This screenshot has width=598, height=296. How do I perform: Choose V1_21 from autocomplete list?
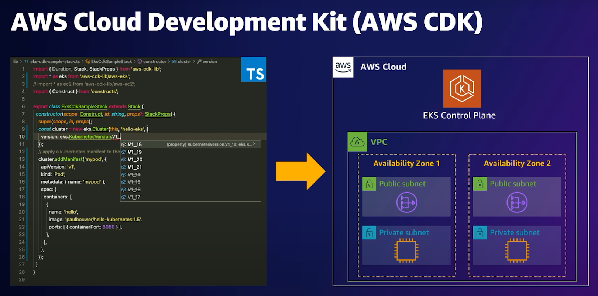click(x=190, y=167)
